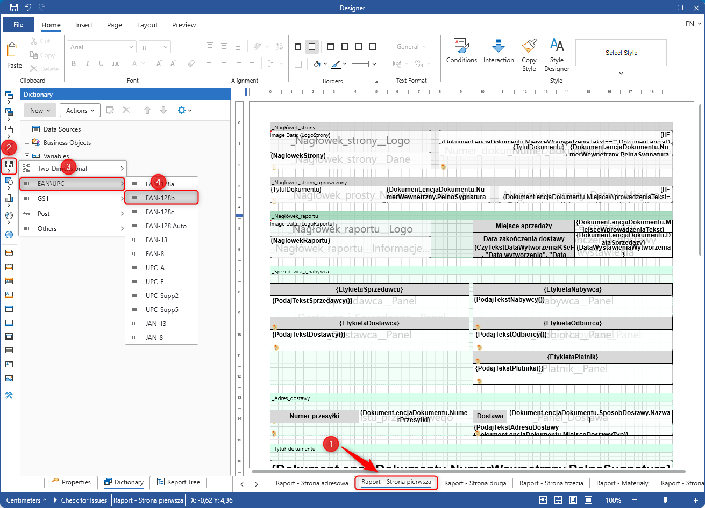Open the Actions dropdown in Dictionary

coord(80,110)
